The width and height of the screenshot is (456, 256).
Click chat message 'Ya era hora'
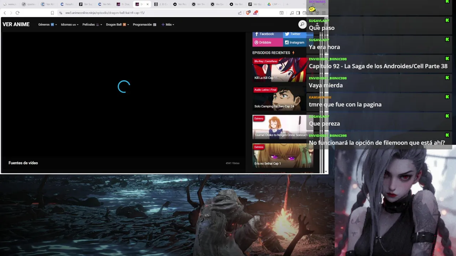(324, 47)
